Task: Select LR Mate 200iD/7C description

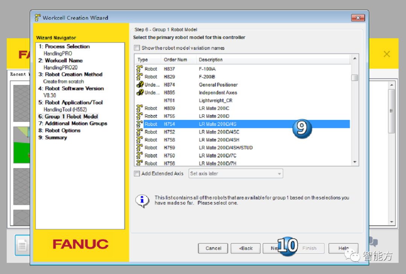Action: click(x=218, y=156)
